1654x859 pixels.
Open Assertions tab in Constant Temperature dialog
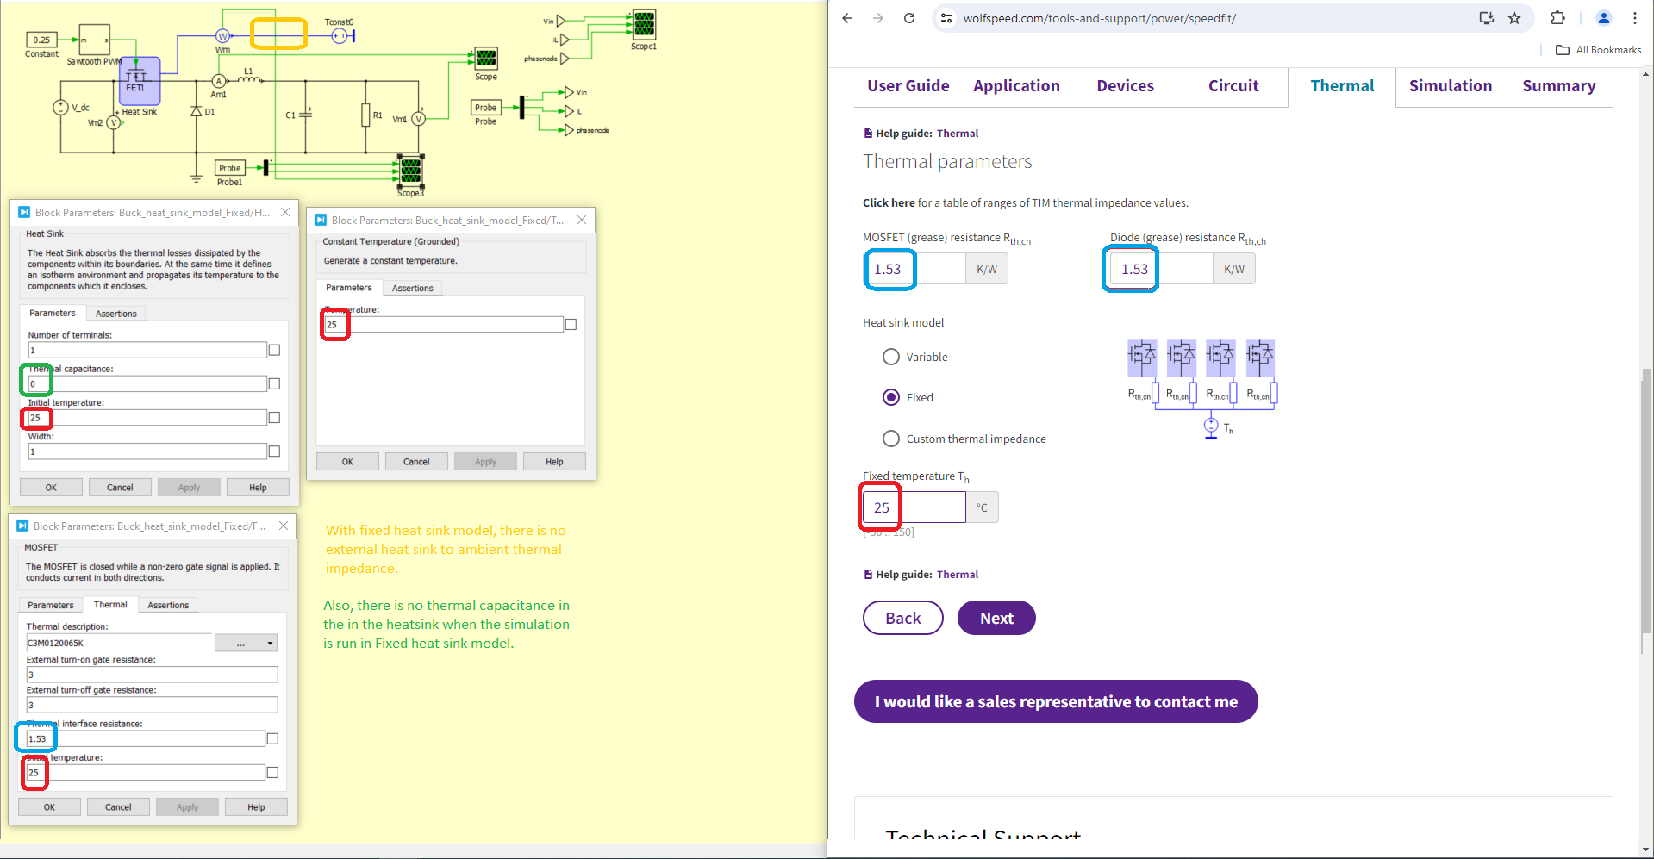[x=413, y=288]
